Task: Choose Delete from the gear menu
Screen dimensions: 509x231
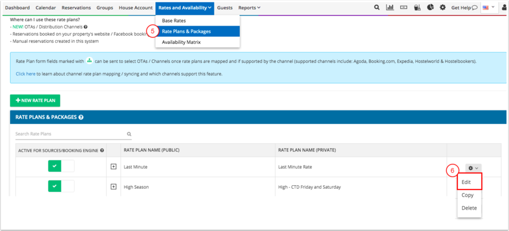Action: pos(469,208)
